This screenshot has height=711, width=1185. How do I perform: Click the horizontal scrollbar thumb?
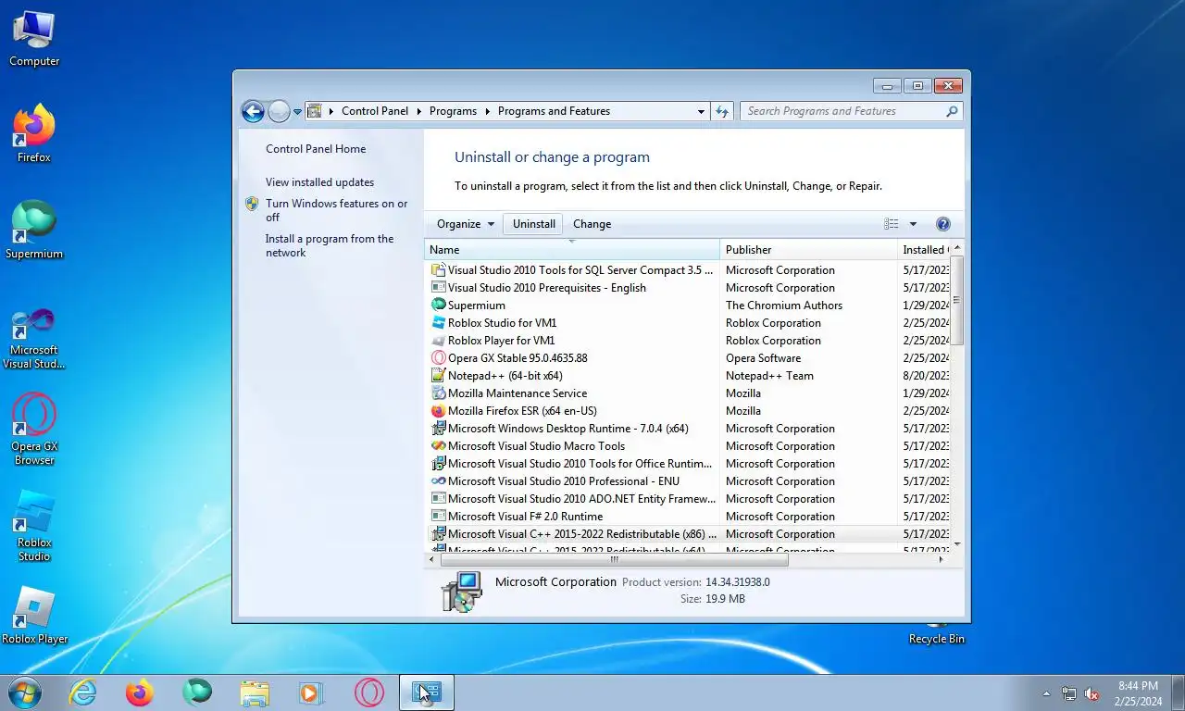click(614, 559)
